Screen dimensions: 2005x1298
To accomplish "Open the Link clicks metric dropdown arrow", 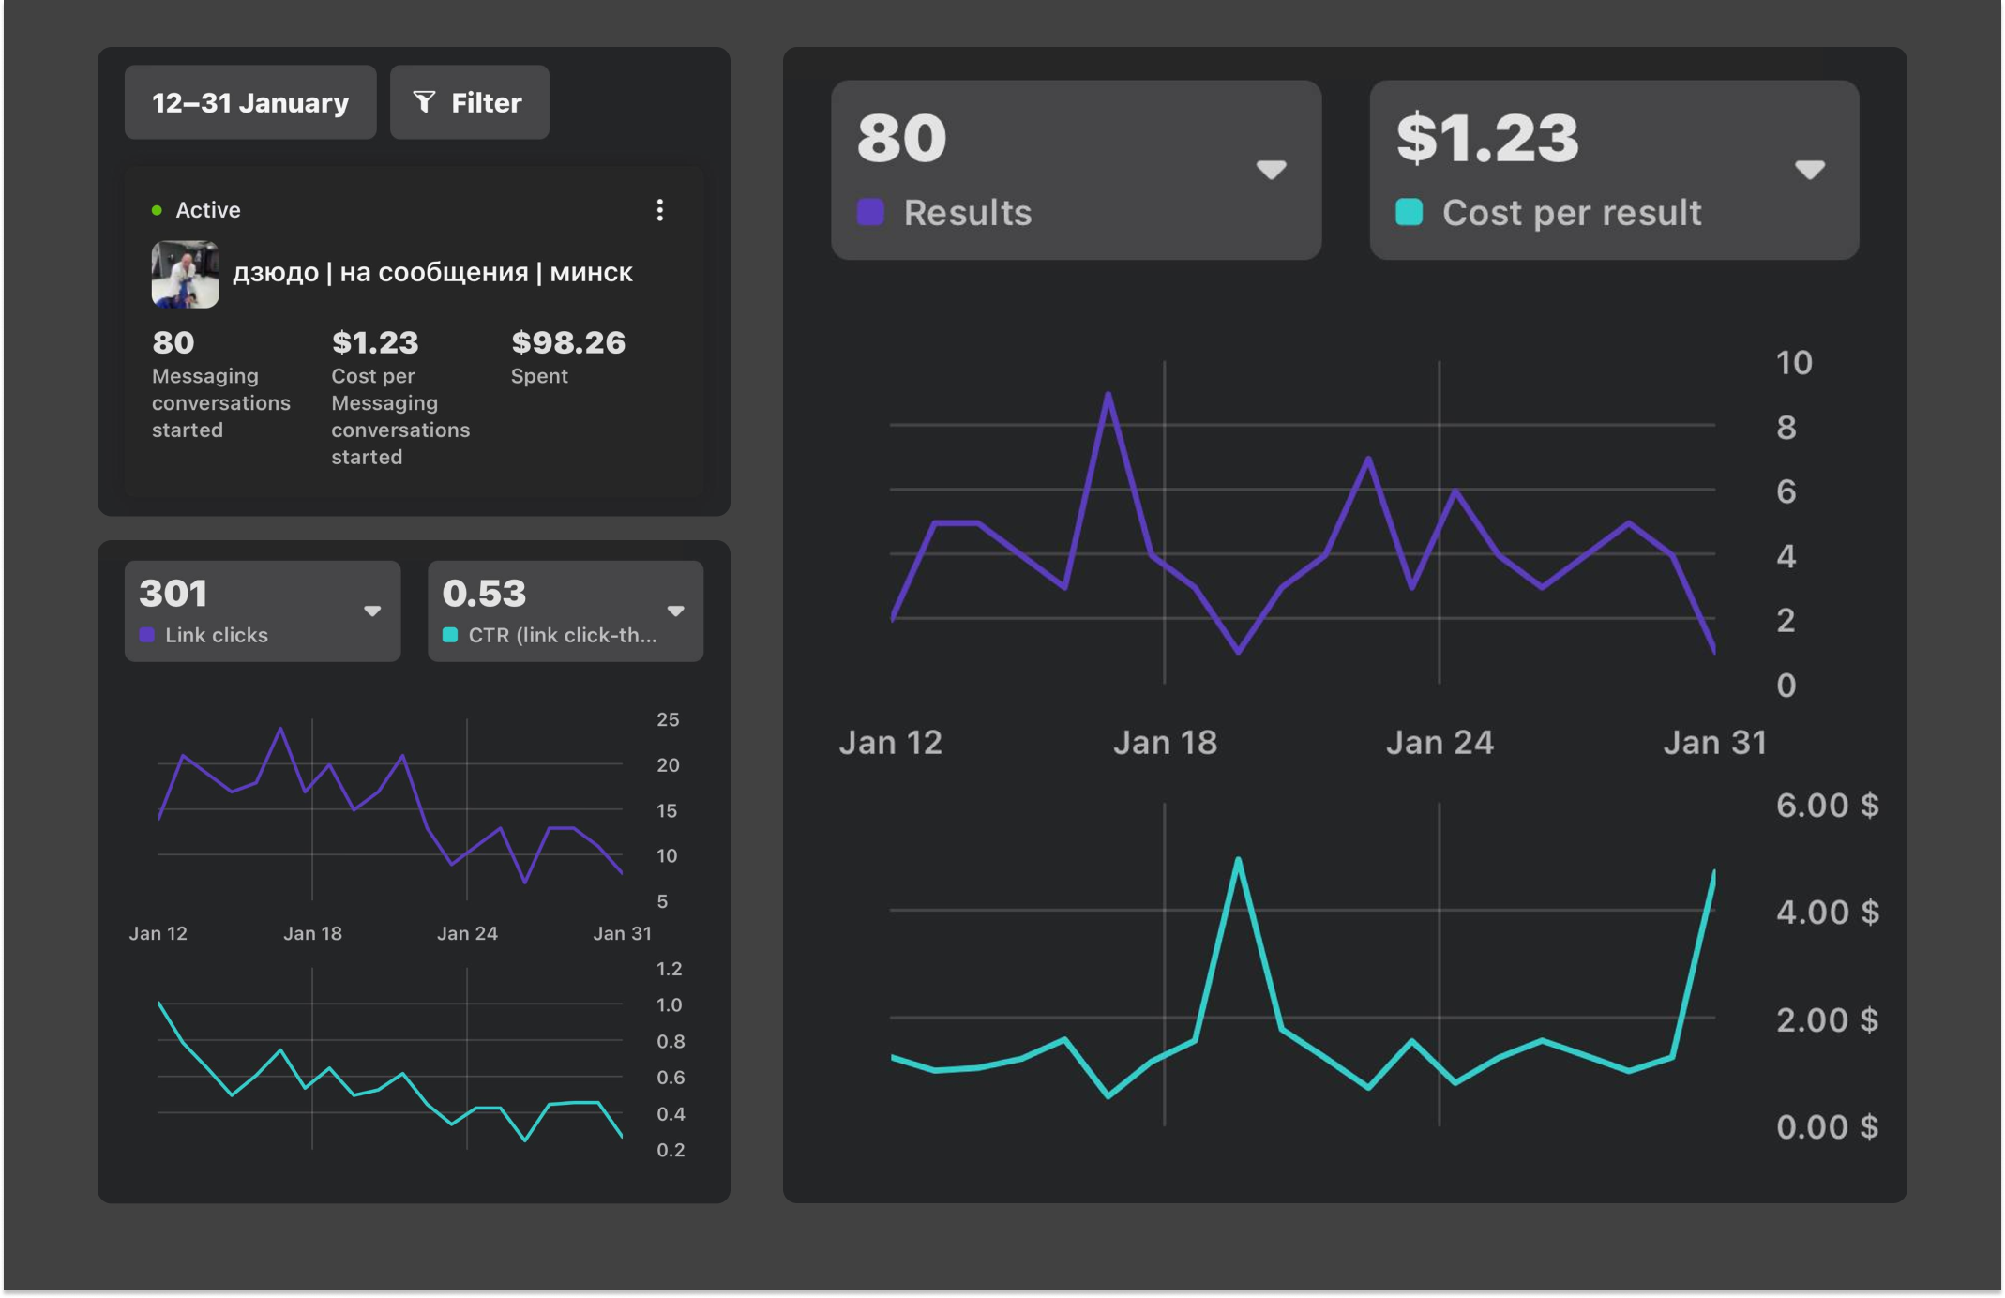I will click(372, 611).
